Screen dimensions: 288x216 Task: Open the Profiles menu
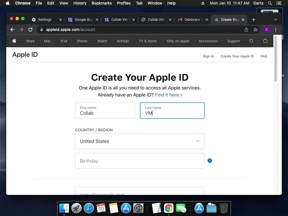point(124,3)
